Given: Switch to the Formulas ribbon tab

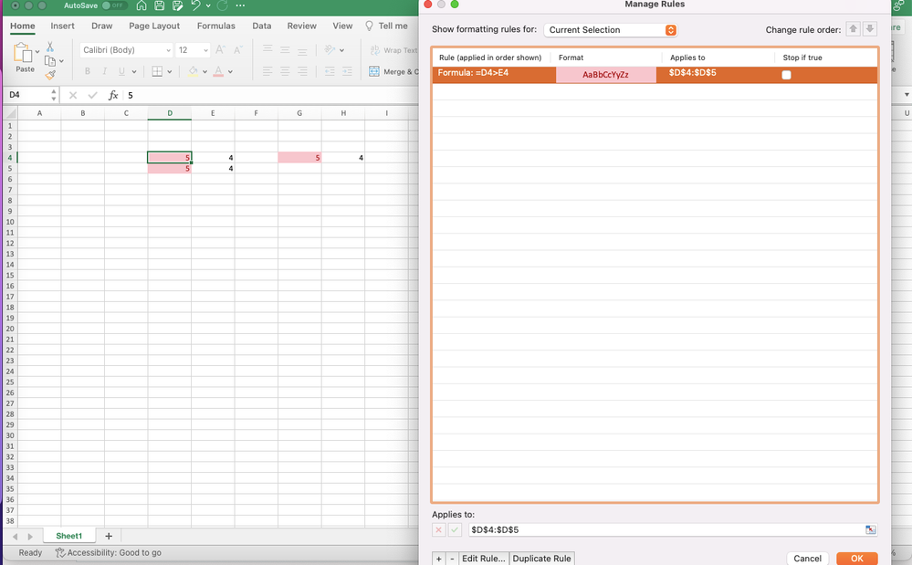Looking at the screenshot, I should pyautogui.click(x=216, y=26).
